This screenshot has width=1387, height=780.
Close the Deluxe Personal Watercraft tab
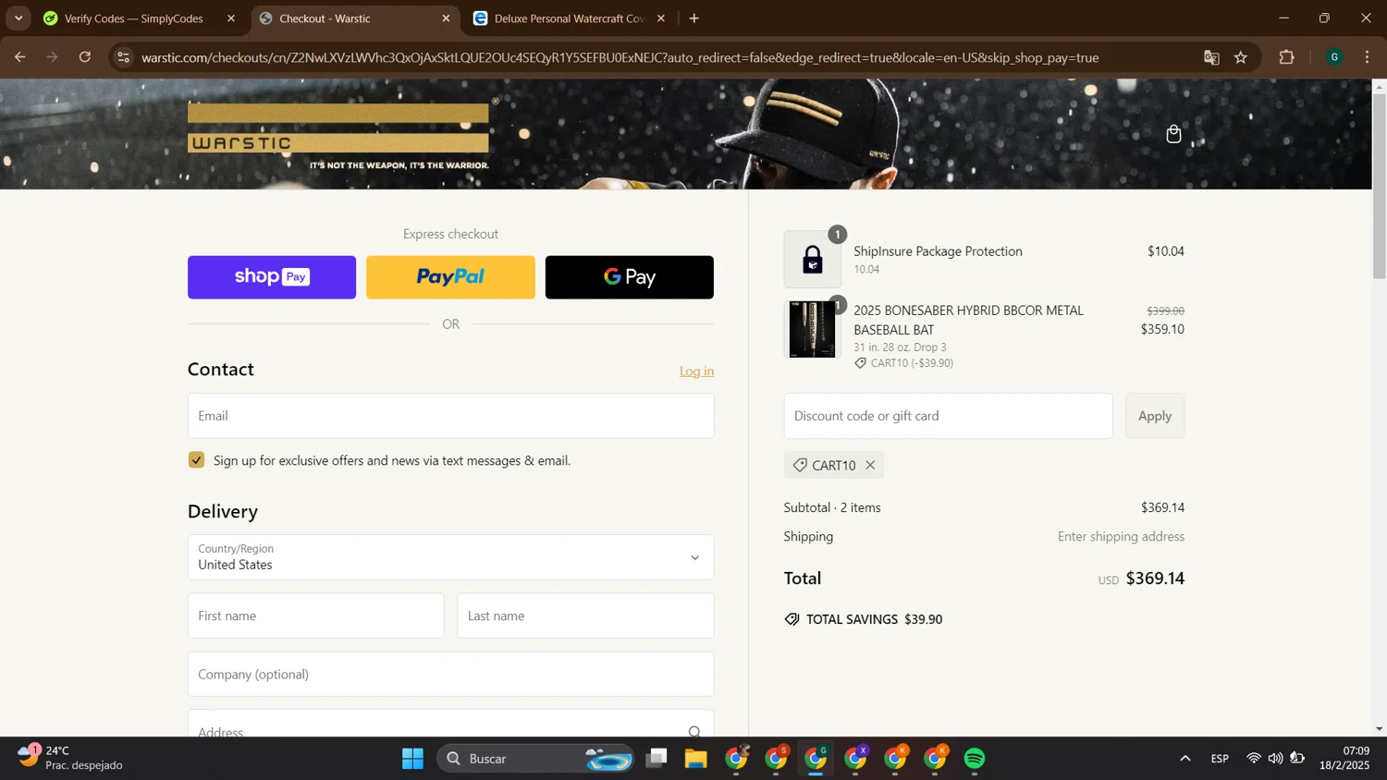661,18
